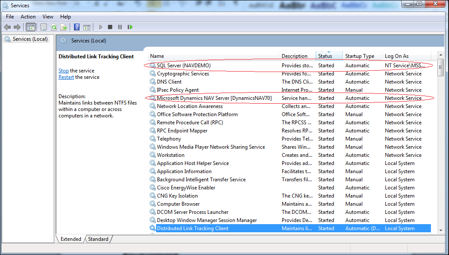The width and height of the screenshot is (449, 255).
Task: Switch to the Standard tab
Action: tap(98, 239)
